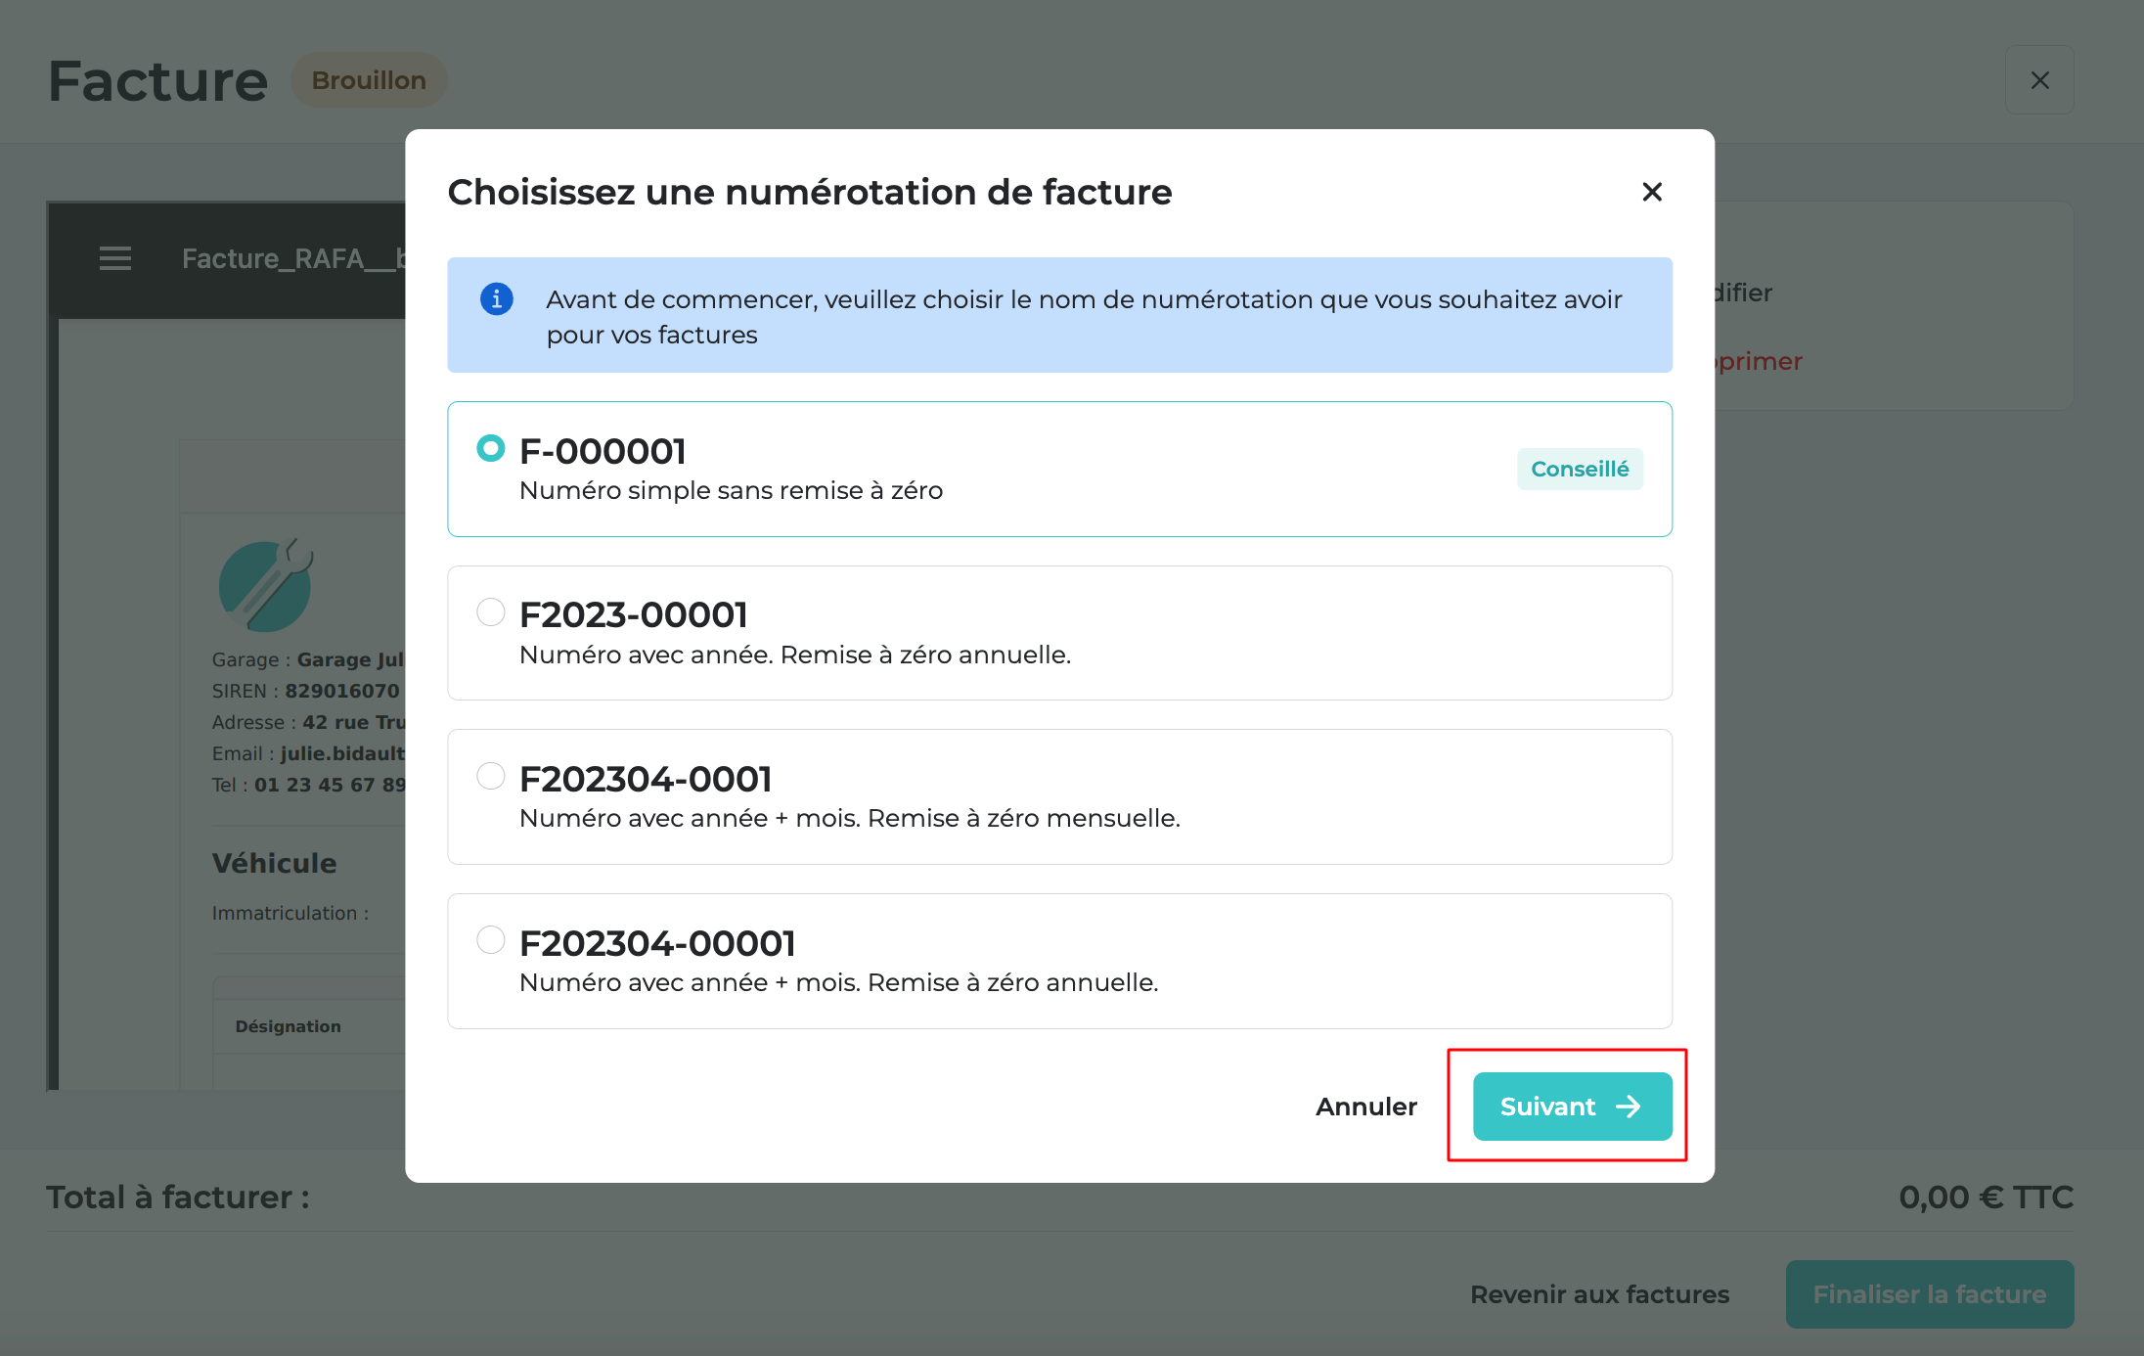
Task: Click the Suivant button
Action: click(1573, 1107)
